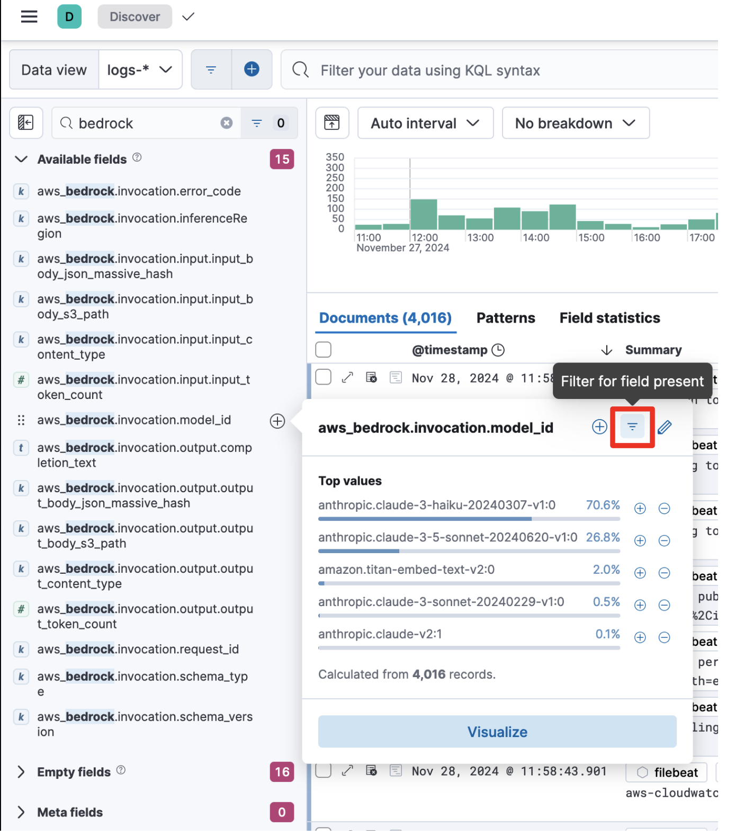Select field aws_bedrock.invocation.inferenceRegion
Screen dimensions: 735x835
[x=142, y=226]
